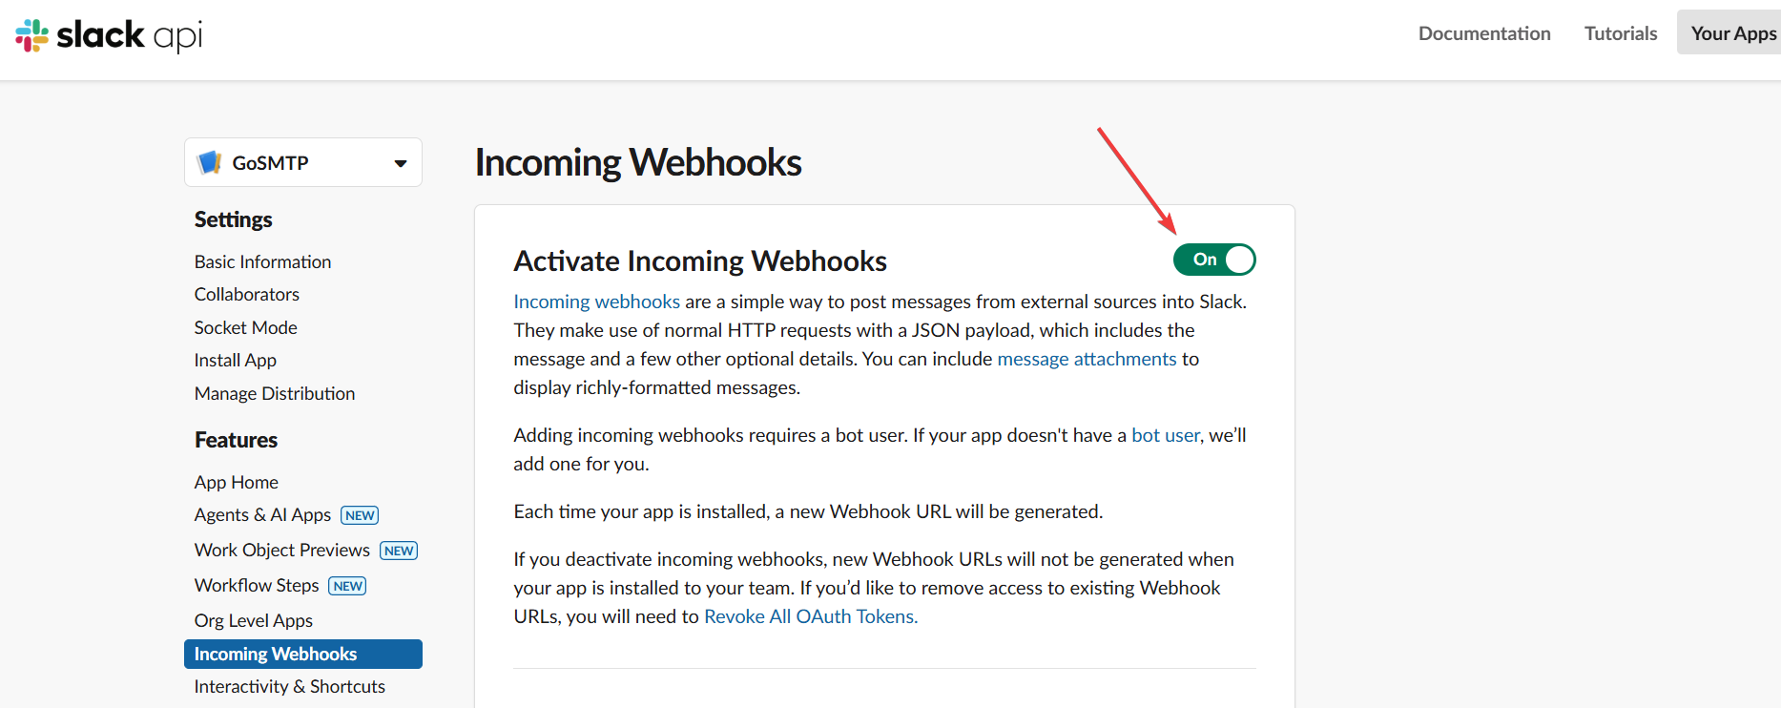Open Install App page
This screenshot has width=1781, height=708.
point(236,360)
